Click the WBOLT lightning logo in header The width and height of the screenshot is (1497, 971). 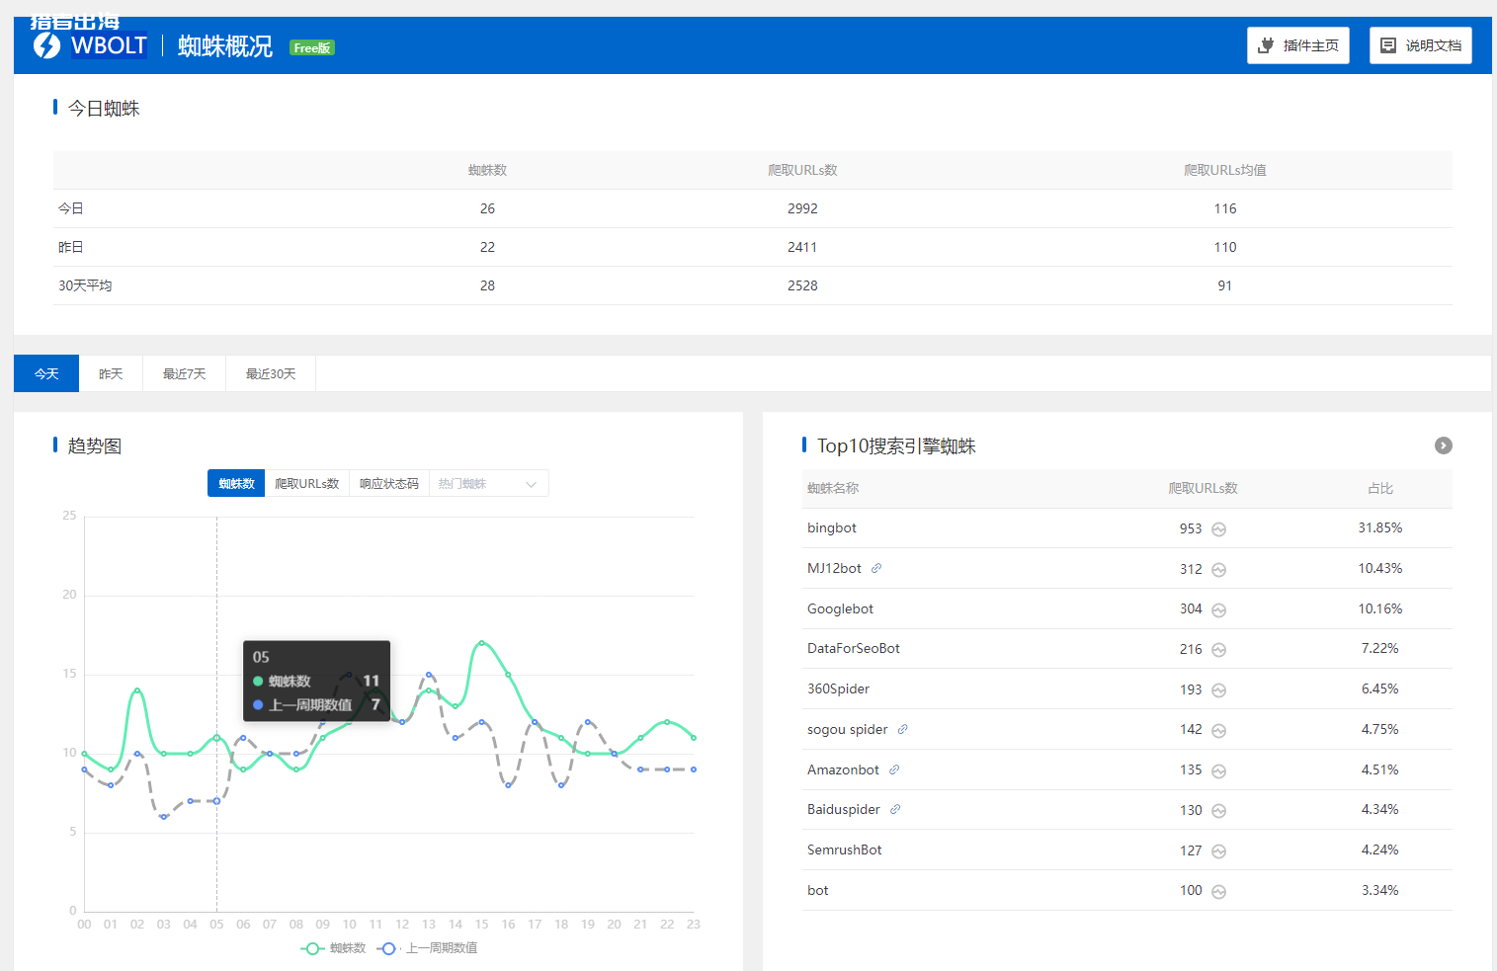(x=46, y=45)
